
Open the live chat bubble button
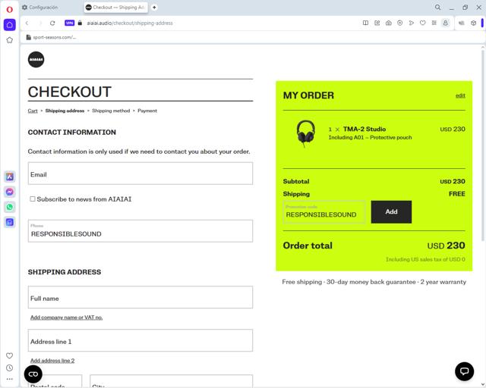(x=464, y=371)
